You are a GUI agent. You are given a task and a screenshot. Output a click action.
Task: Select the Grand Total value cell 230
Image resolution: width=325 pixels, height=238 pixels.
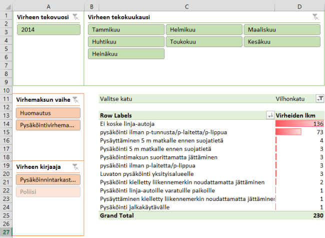299,215
